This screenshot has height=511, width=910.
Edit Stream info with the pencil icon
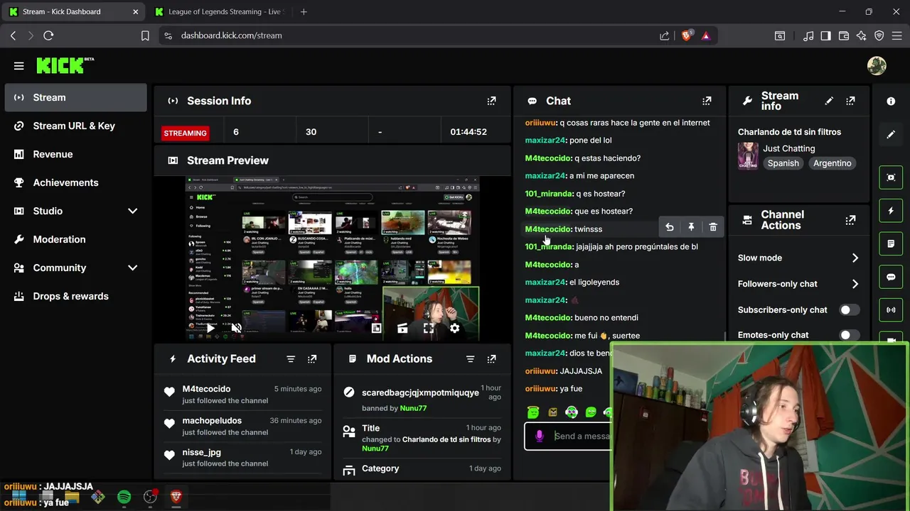pyautogui.click(x=829, y=101)
